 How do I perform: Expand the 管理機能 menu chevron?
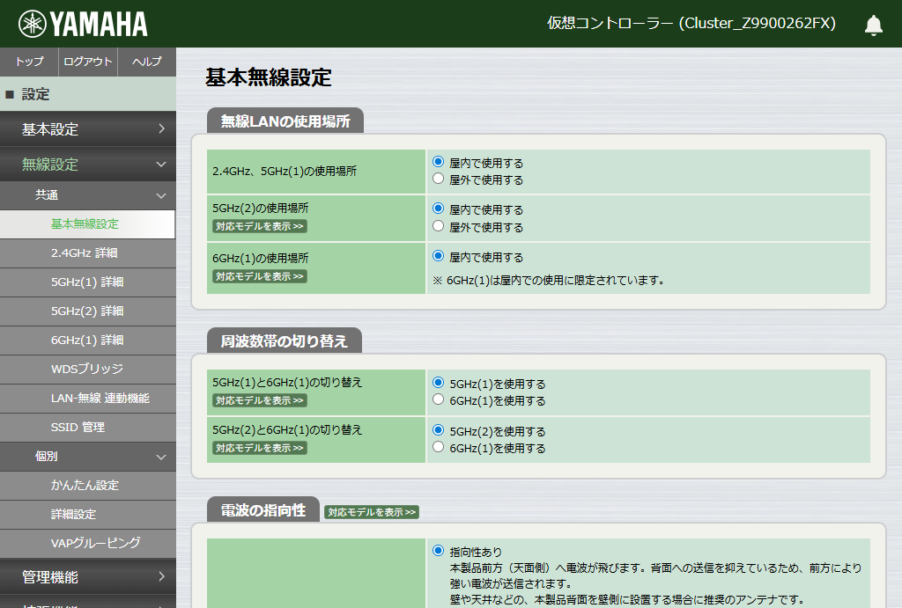click(162, 576)
